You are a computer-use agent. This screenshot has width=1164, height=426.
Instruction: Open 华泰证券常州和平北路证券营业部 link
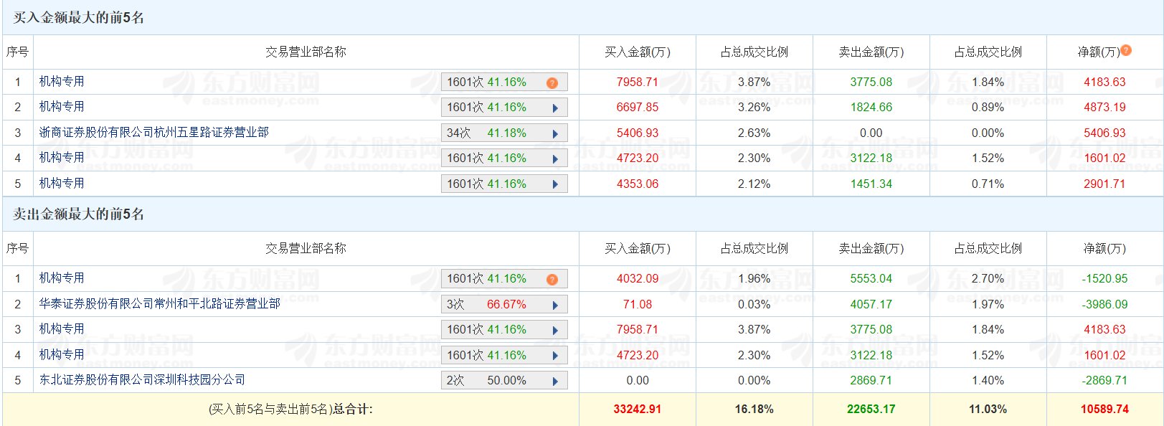(159, 304)
